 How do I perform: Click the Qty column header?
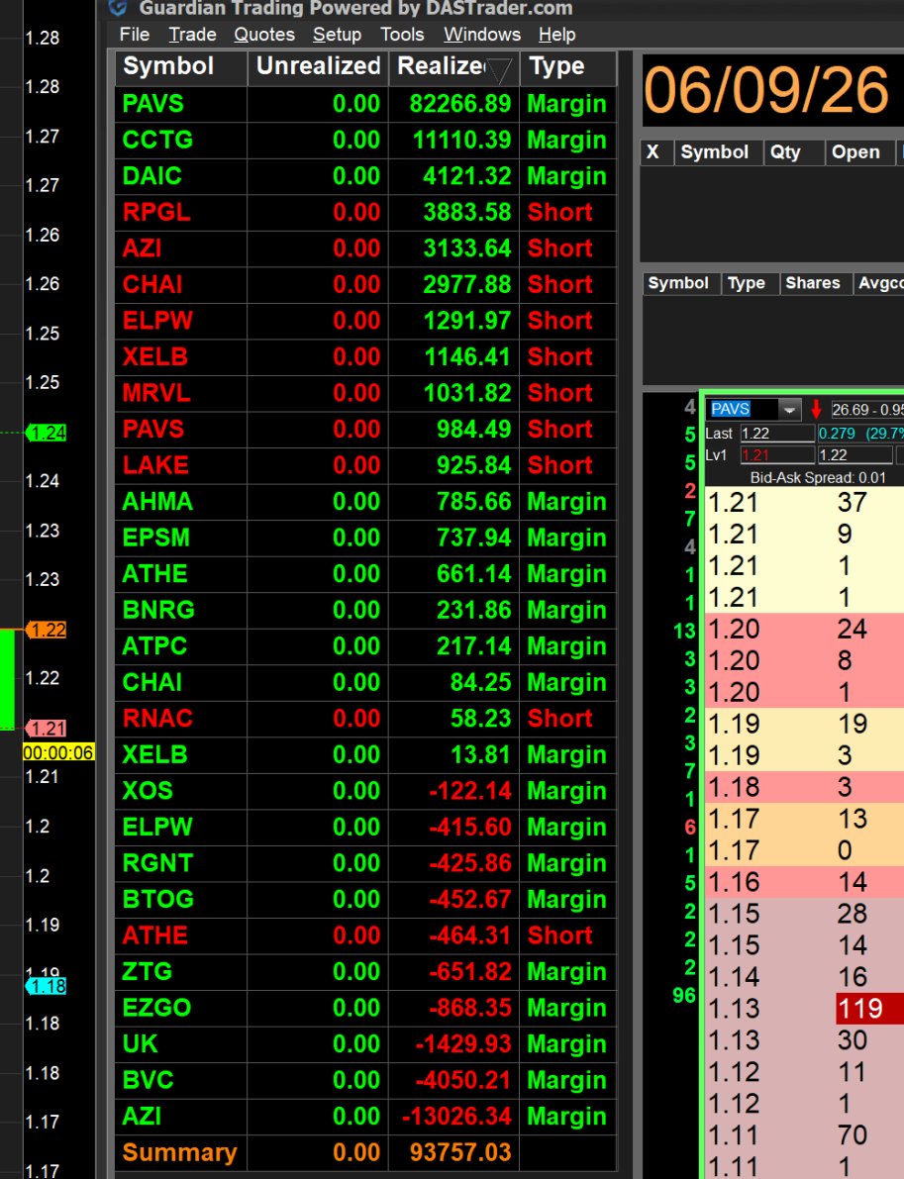(x=793, y=152)
